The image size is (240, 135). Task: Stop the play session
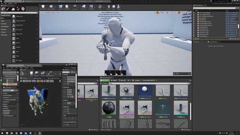pos(114,7)
